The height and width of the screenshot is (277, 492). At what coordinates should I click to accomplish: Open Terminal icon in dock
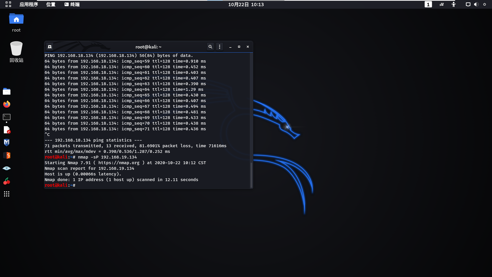tap(7, 117)
